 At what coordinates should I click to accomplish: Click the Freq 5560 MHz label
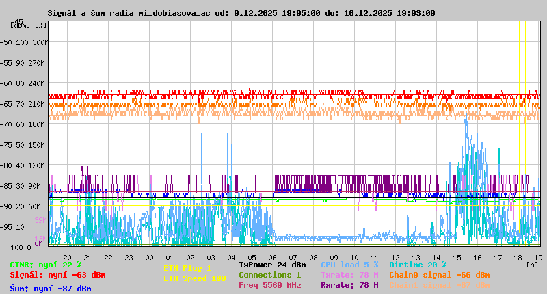pos(269,285)
